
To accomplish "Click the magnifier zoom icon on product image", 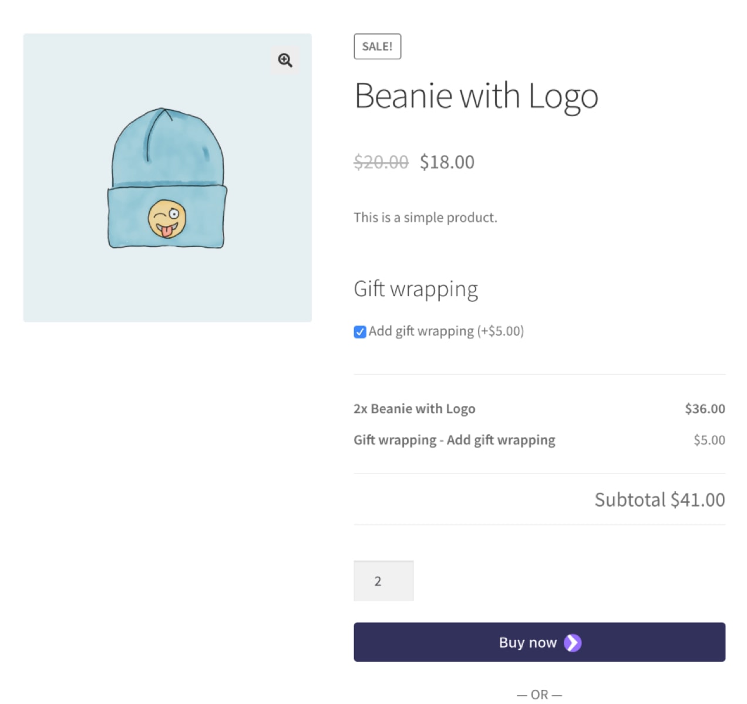I will (x=285, y=60).
